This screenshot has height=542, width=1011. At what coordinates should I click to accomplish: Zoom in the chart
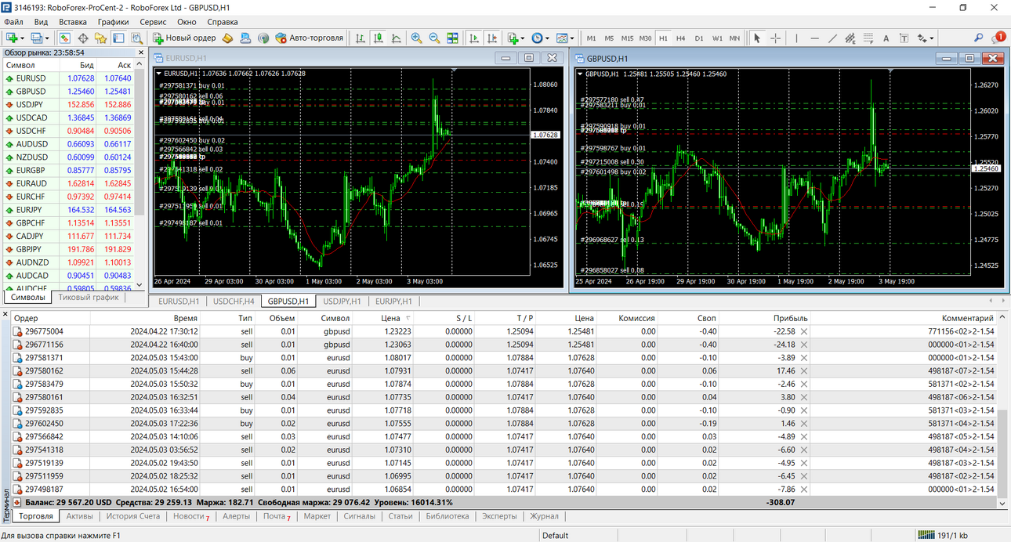click(x=416, y=38)
